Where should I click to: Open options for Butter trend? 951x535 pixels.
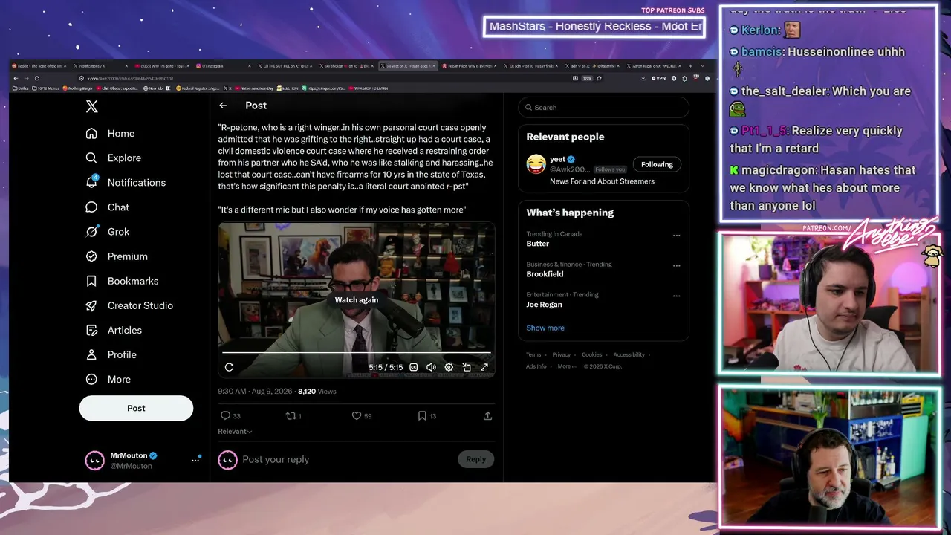pyautogui.click(x=676, y=235)
